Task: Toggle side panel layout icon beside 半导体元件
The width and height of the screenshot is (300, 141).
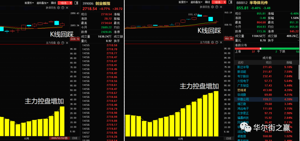Action: coord(230,2)
